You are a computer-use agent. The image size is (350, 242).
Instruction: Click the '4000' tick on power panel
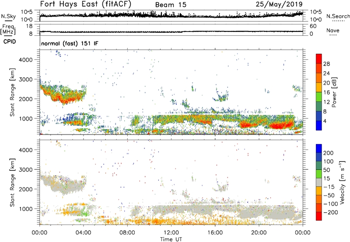26,60
